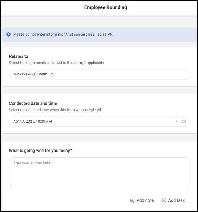Select the Mickey (Mike) Smith name chip
Viewport: 198px width, 212px height.
point(30,74)
